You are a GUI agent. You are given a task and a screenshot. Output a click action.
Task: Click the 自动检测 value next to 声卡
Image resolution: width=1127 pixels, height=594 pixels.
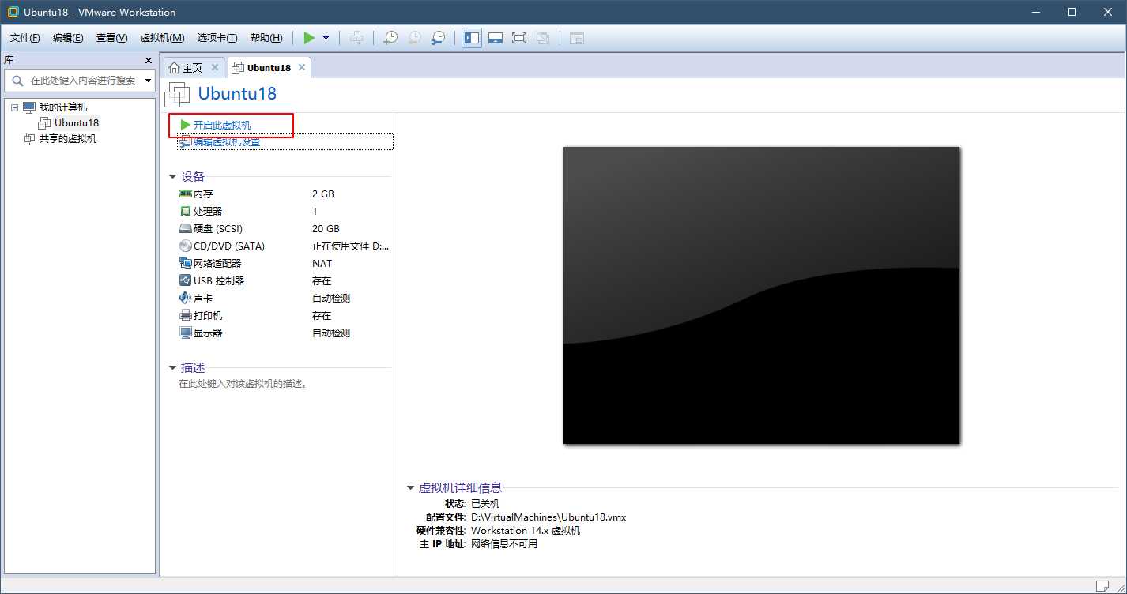pos(331,299)
